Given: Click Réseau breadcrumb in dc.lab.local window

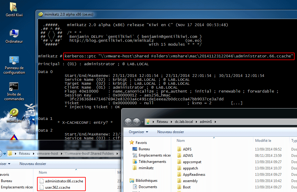Looking at the screenshot, I should tap(162, 122).
